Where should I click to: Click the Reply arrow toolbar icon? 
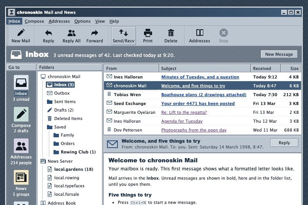tap(49, 33)
